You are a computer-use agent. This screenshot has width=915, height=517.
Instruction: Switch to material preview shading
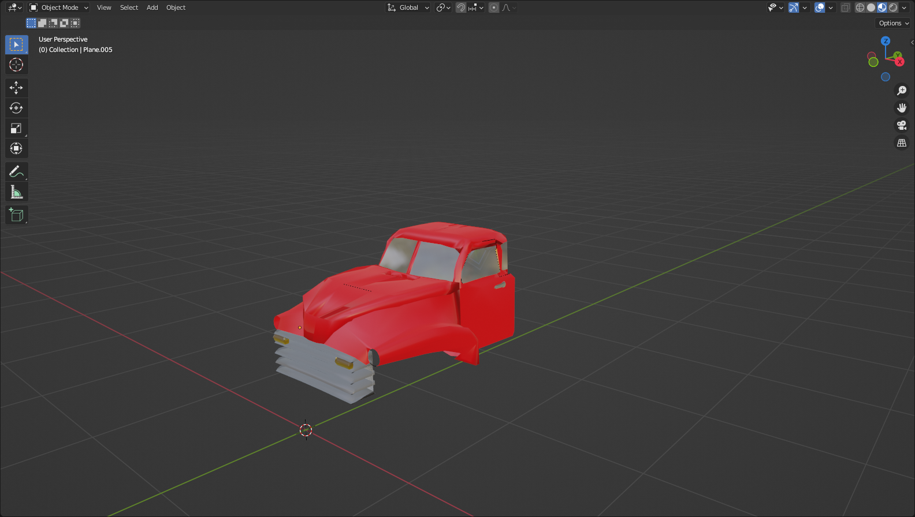(882, 8)
